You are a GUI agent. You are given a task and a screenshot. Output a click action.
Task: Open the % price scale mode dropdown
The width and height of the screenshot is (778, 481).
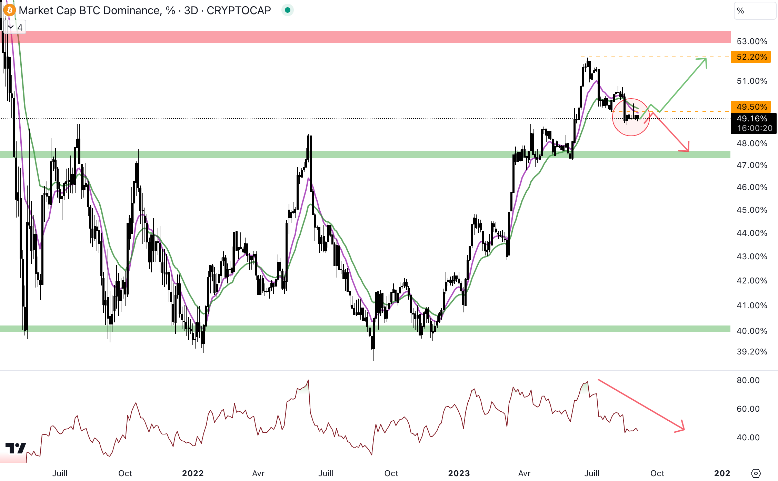755,11
